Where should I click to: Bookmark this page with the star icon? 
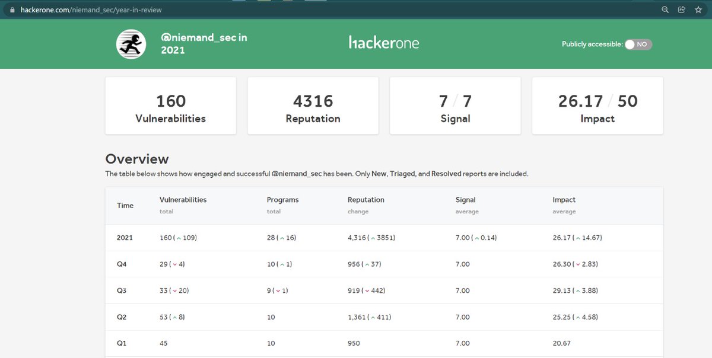[698, 9]
